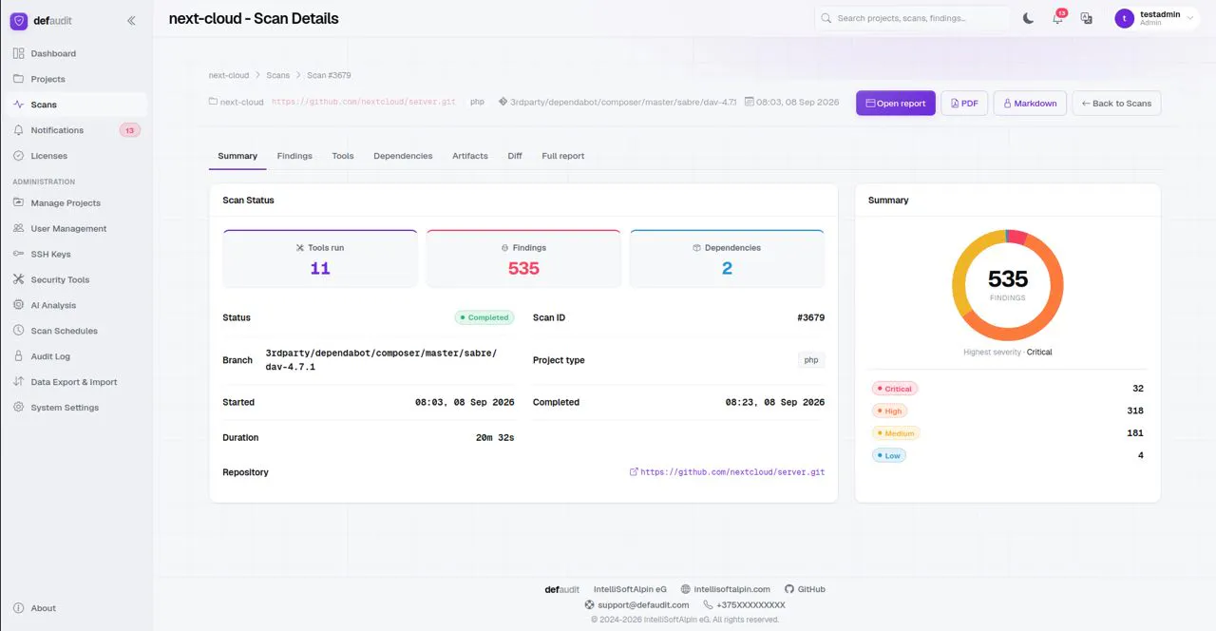
Task: Switch to the Findings tab
Action: click(x=294, y=156)
